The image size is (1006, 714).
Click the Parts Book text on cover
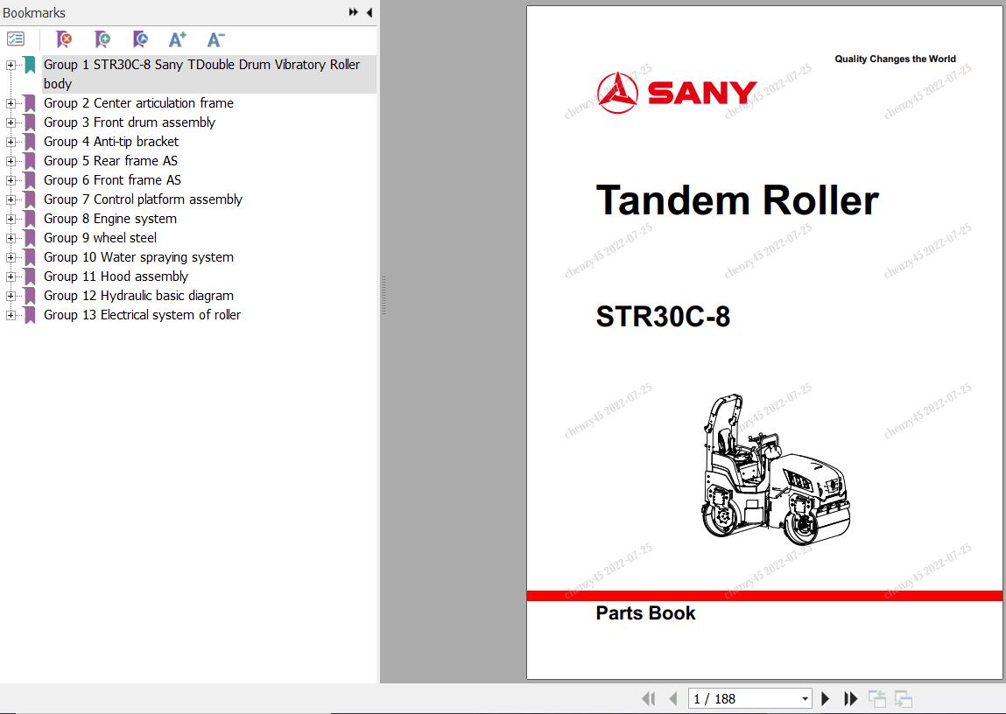coord(645,613)
